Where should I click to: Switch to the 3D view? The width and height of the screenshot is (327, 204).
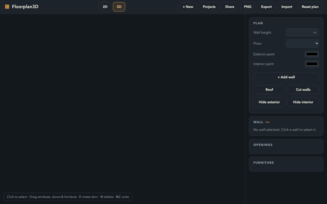(119, 7)
